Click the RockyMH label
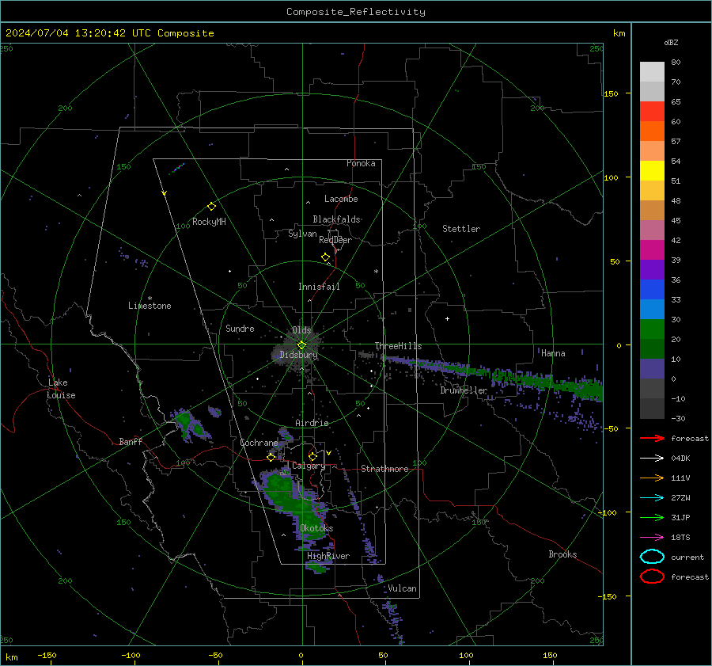The width and height of the screenshot is (712, 666). [x=209, y=222]
